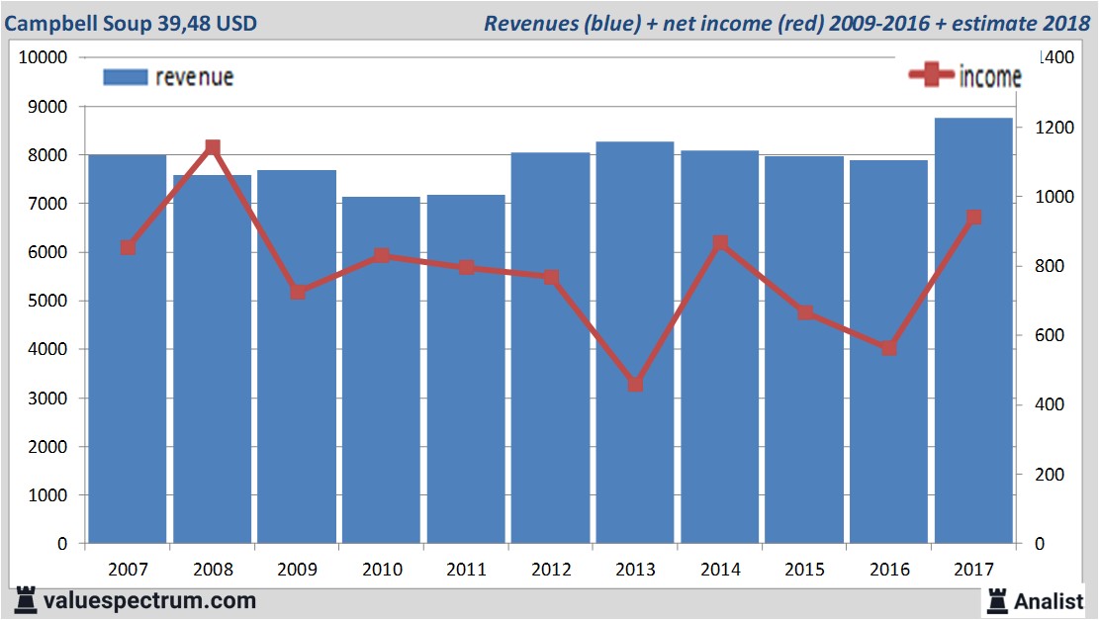
Task: Click the 2015 revenue bar
Action: (804, 350)
